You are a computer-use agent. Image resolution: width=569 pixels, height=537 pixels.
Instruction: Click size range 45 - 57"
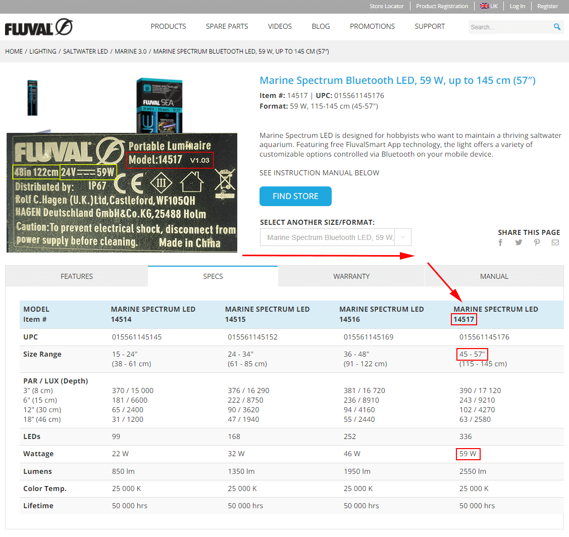pyautogui.click(x=472, y=354)
